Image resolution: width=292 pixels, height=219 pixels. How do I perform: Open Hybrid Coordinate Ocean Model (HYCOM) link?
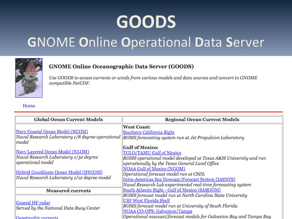click(59, 172)
